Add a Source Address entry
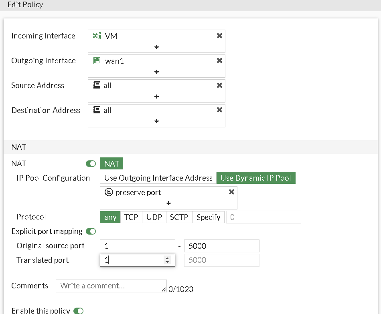 click(x=156, y=97)
